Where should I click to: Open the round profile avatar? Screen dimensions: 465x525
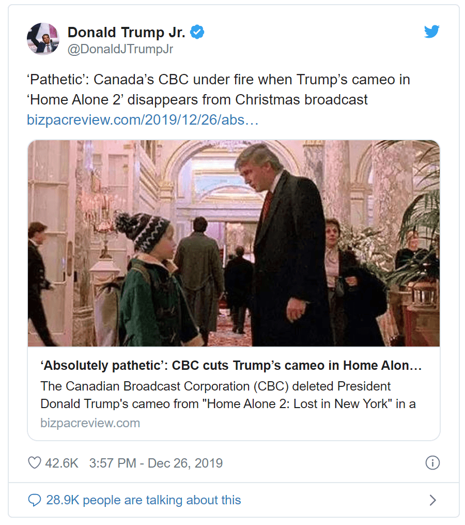[43, 39]
